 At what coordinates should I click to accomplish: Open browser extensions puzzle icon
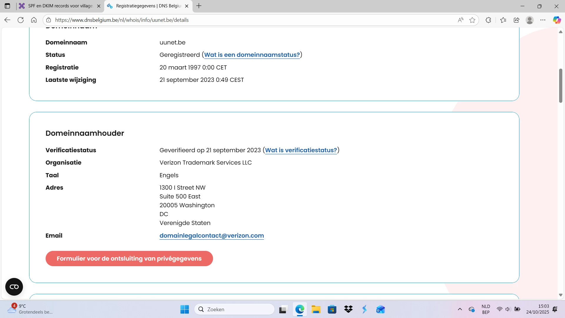[488, 20]
